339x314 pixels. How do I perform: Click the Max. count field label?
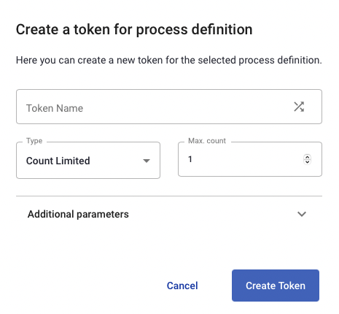207,141
